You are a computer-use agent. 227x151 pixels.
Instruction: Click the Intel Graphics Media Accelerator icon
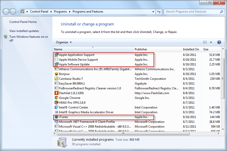point(56,112)
